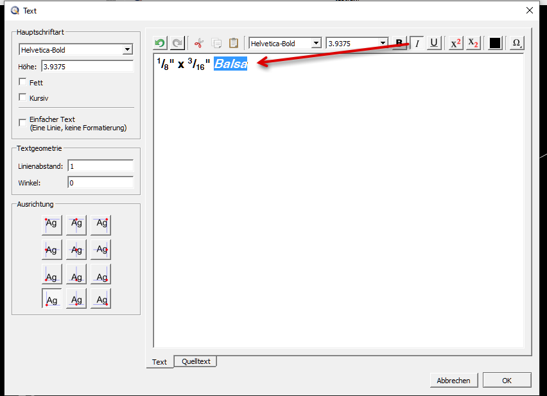Toggle underline formatting button
The height and width of the screenshot is (396, 547).
[434, 43]
